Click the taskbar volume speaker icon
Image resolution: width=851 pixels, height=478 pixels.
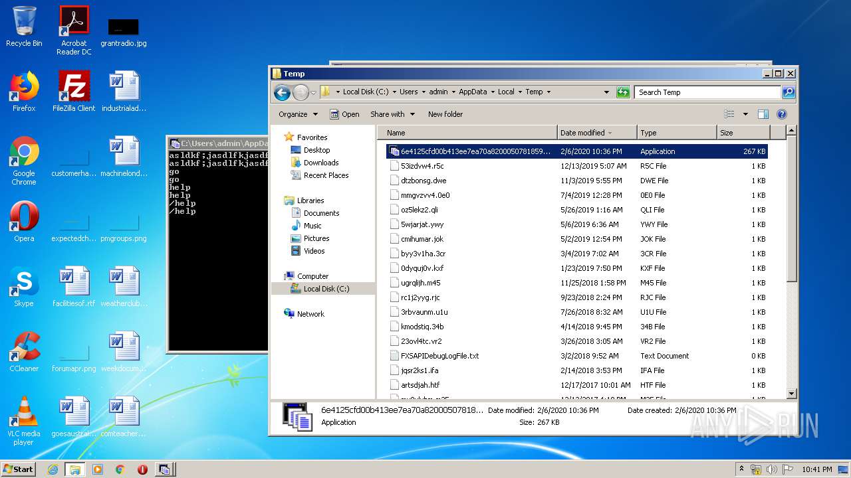pos(772,469)
